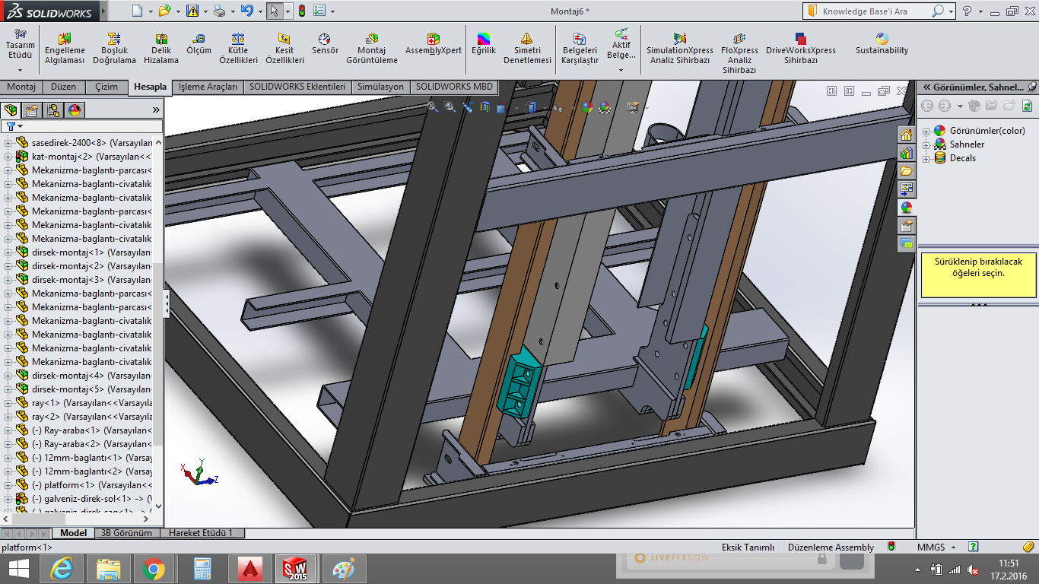Open the PropertyManager tab in left panel

(x=32, y=110)
